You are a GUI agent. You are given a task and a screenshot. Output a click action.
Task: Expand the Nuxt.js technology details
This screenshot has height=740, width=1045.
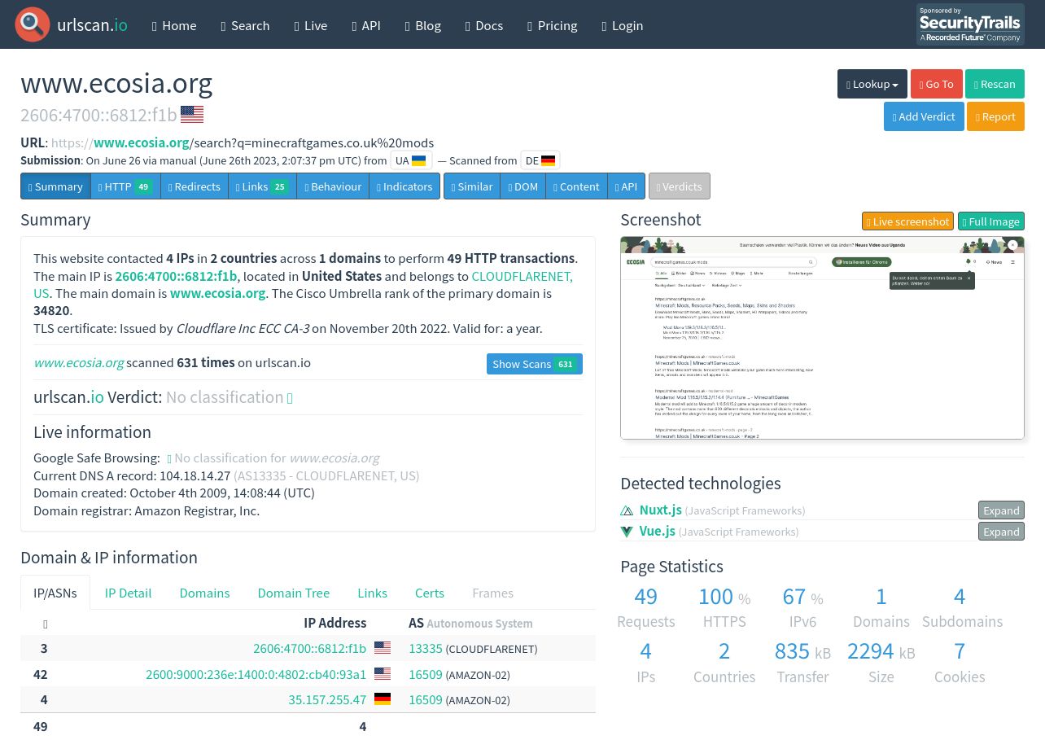(x=1001, y=510)
